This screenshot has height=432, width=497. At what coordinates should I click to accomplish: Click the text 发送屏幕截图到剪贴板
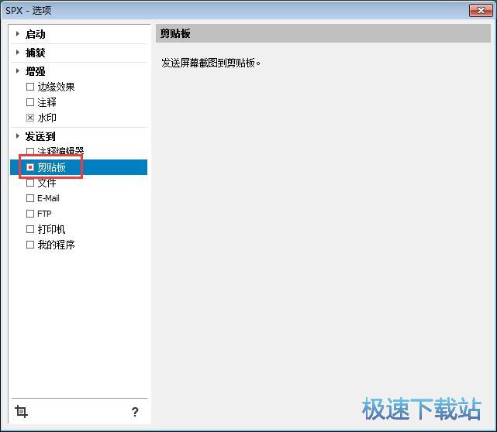coord(210,63)
